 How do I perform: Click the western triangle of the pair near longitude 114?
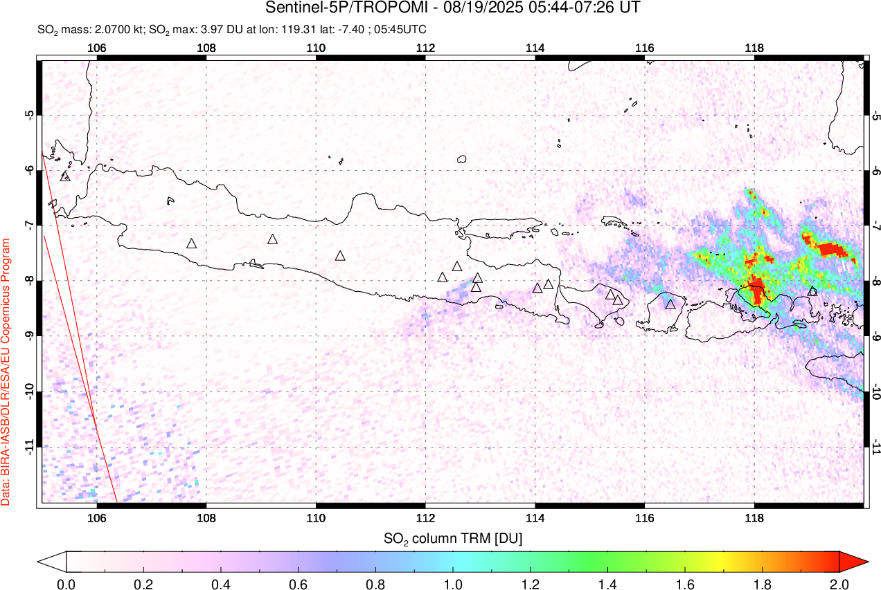537,288
